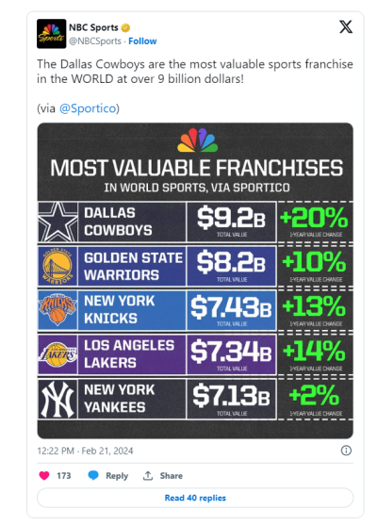Click the share upload icon

tap(148, 475)
